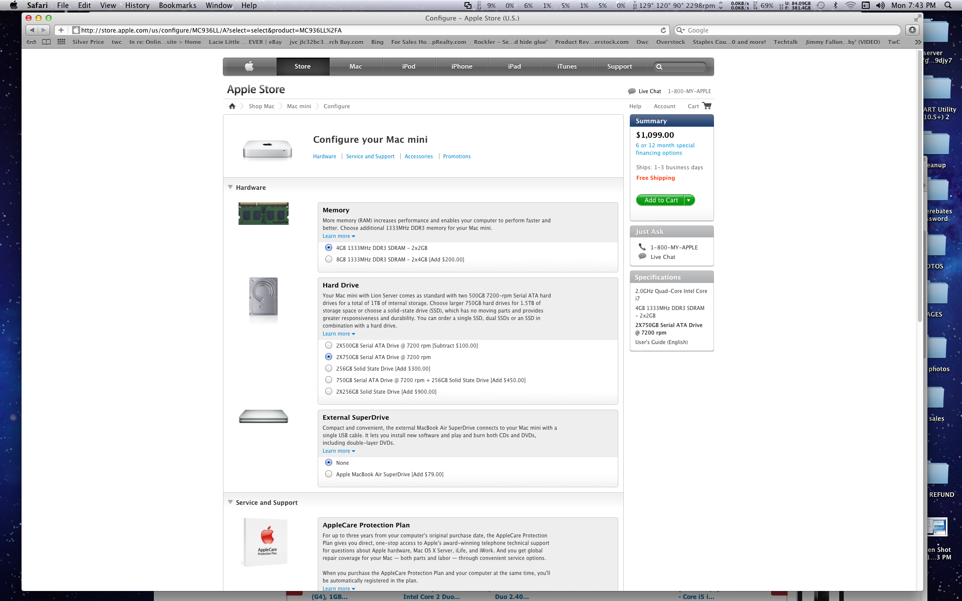Select 2X750GB Serial ATA Drive option
The width and height of the screenshot is (962, 601).
tap(329, 357)
